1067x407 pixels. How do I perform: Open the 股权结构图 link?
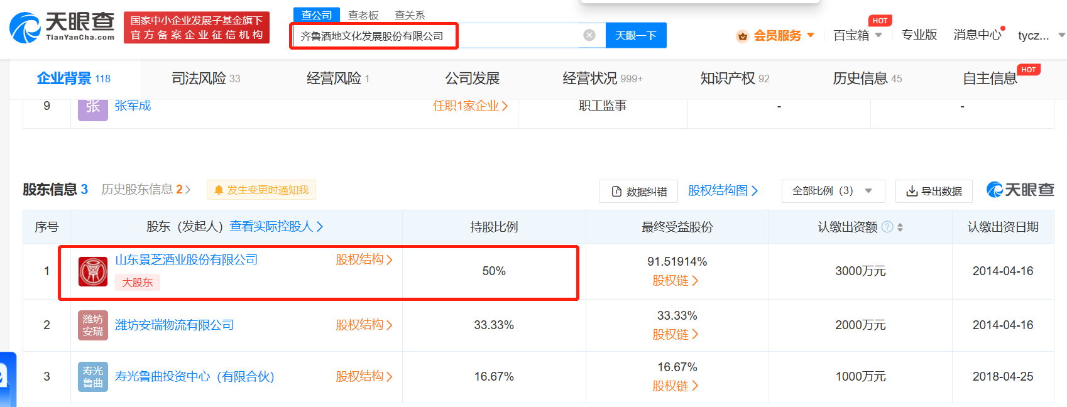click(x=723, y=190)
